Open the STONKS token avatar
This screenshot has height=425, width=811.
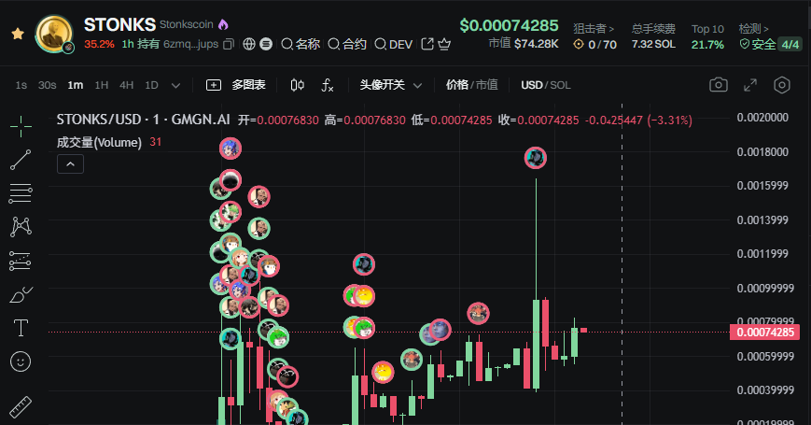tap(54, 35)
